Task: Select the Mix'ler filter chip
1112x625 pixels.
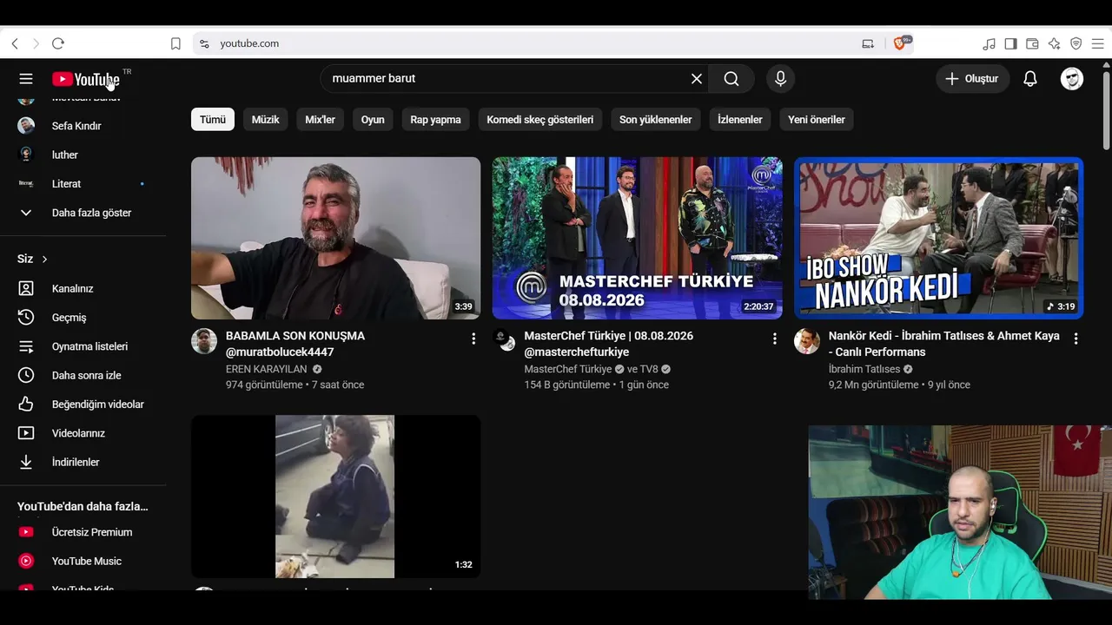Action: point(320,120)
